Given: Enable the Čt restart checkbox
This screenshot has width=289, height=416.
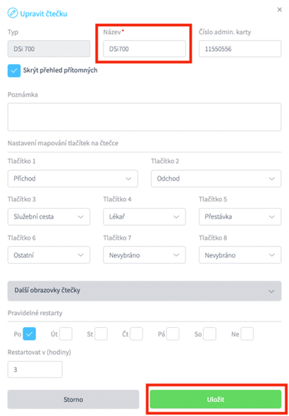Looking at the screenshot, I should (136, 334).
